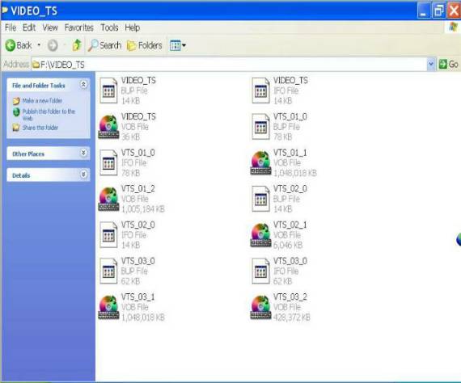Select the VIDEO_TS BUP file icon

pos(108,90)
